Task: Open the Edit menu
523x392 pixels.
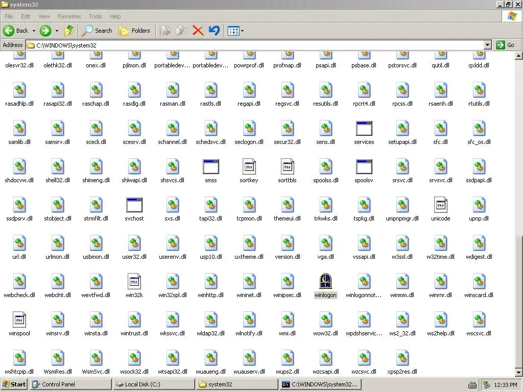Action: (26, 16)
